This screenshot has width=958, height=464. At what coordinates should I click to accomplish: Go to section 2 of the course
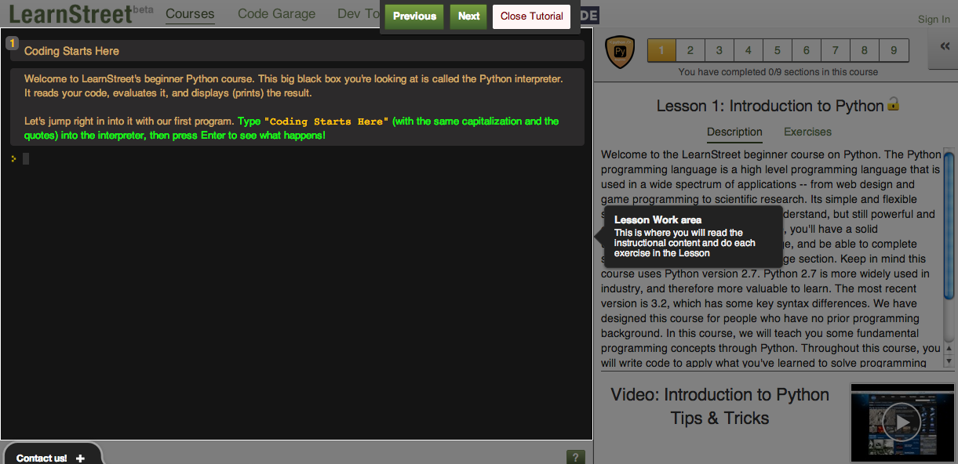pyautogui.click(x=690, y=50)
